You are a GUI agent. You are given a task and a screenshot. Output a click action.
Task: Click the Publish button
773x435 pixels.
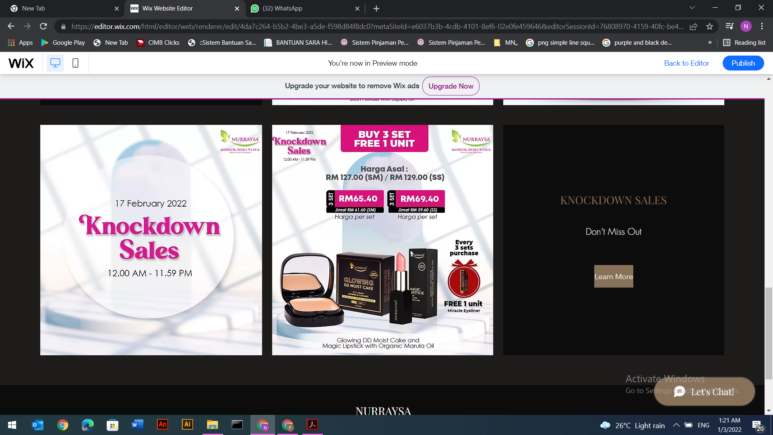(743, 63)
